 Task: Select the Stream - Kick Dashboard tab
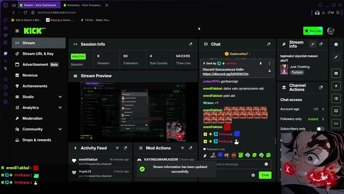click(x=39, y=5)
